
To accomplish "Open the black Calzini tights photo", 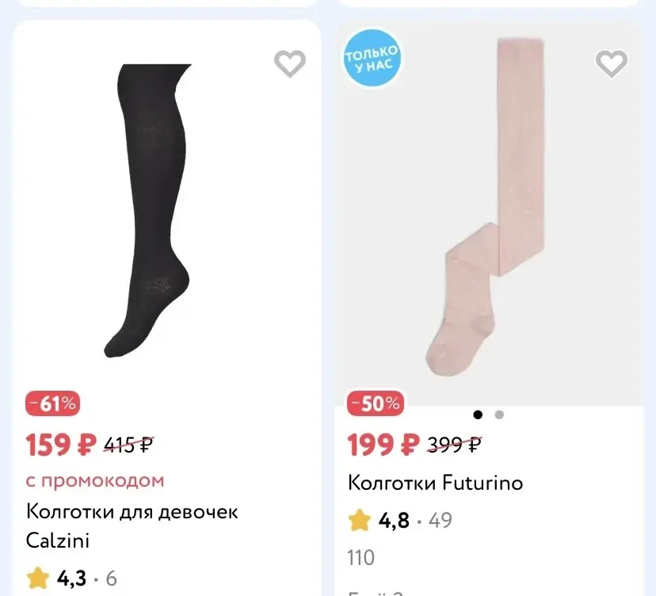I will click(x=147, y=211).
